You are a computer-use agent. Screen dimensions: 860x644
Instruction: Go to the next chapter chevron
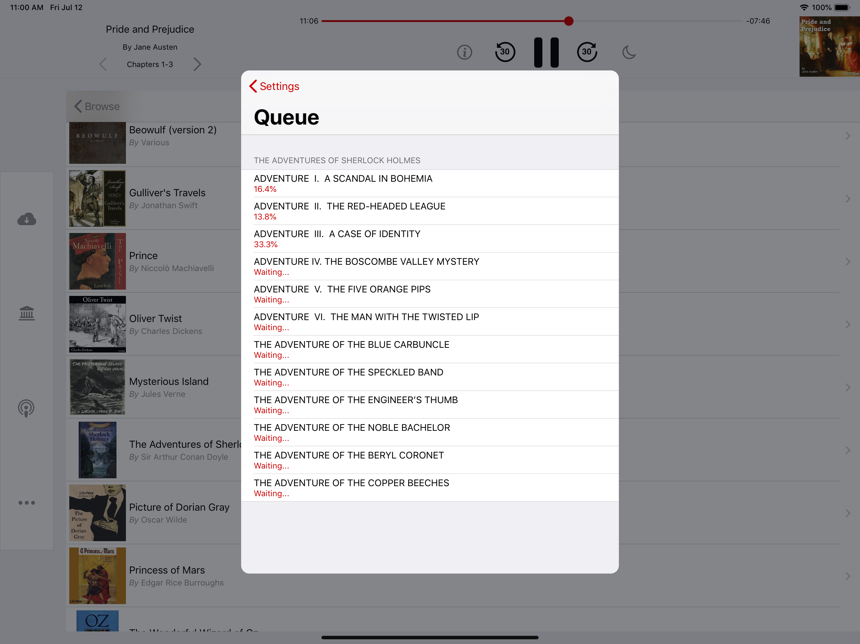coord(197,64)
